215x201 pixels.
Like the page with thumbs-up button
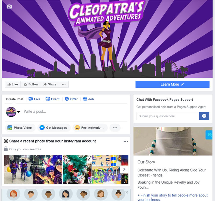tap(13, 84)
